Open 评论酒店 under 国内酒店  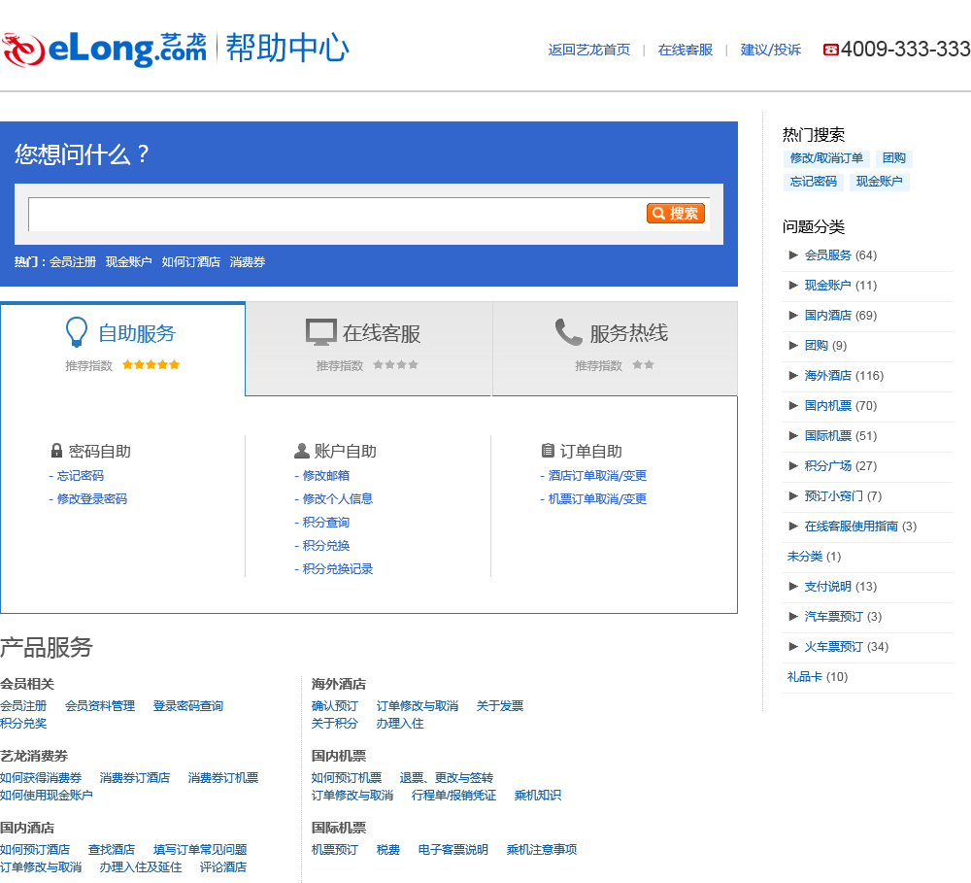[223, 866]
